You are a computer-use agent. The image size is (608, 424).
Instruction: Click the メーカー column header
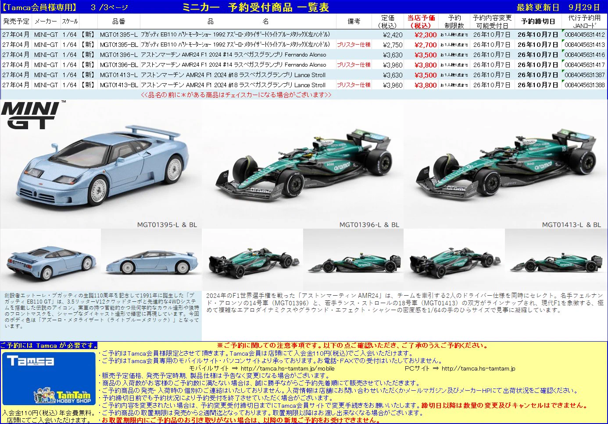coord(46,21)
